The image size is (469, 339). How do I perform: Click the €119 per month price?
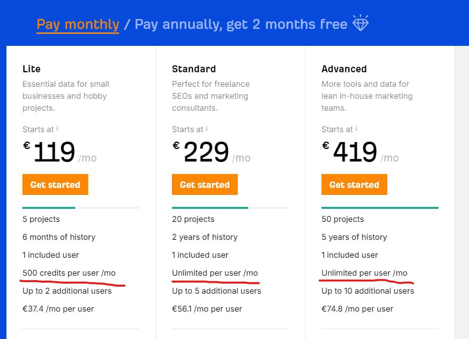click(54, 153)
